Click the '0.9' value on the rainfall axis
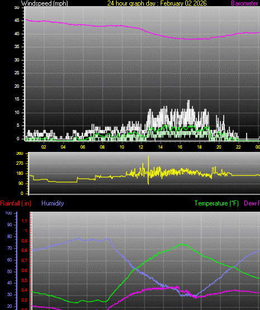The image size is (260, 310). [x=25, y=241]
